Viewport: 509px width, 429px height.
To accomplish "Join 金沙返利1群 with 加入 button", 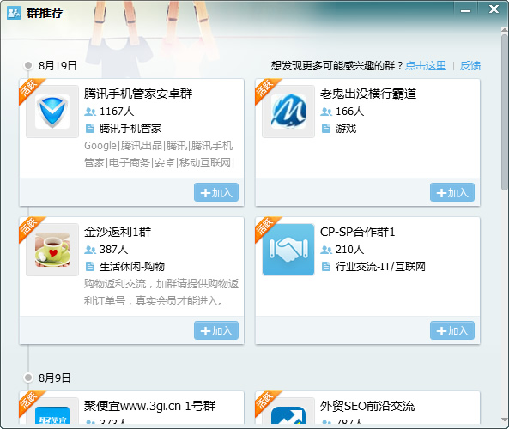I will click(216, 330).
